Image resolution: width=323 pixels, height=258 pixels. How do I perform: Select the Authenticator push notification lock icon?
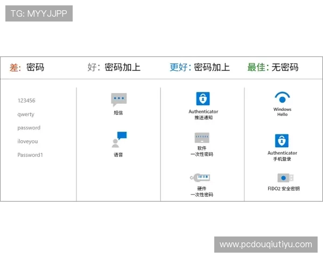203,98
